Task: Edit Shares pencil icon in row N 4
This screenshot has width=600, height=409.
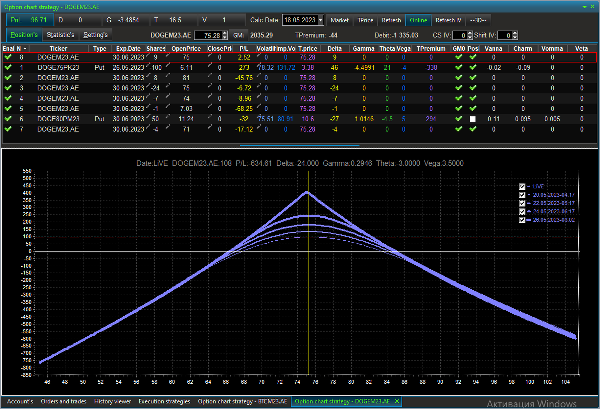Action: 148,96
